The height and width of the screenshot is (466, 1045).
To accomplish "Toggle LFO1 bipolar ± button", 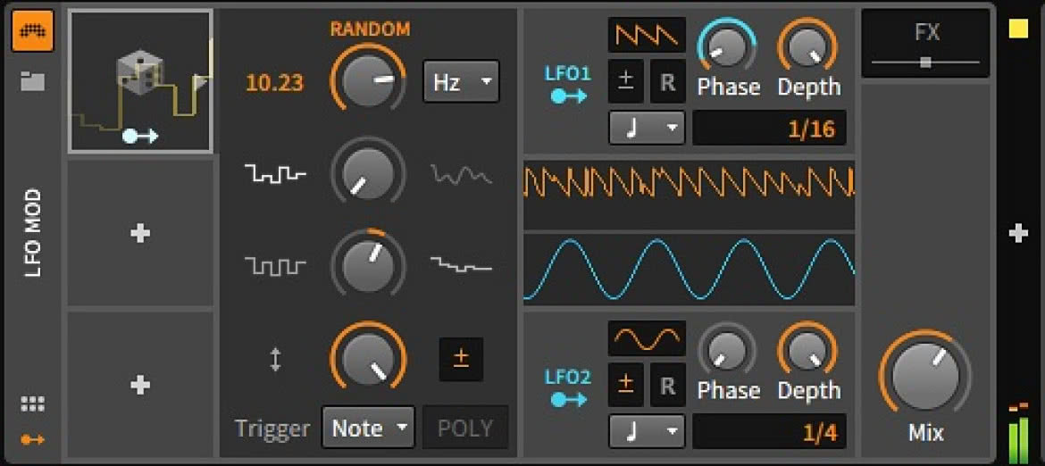I will [x=626, y=82].
